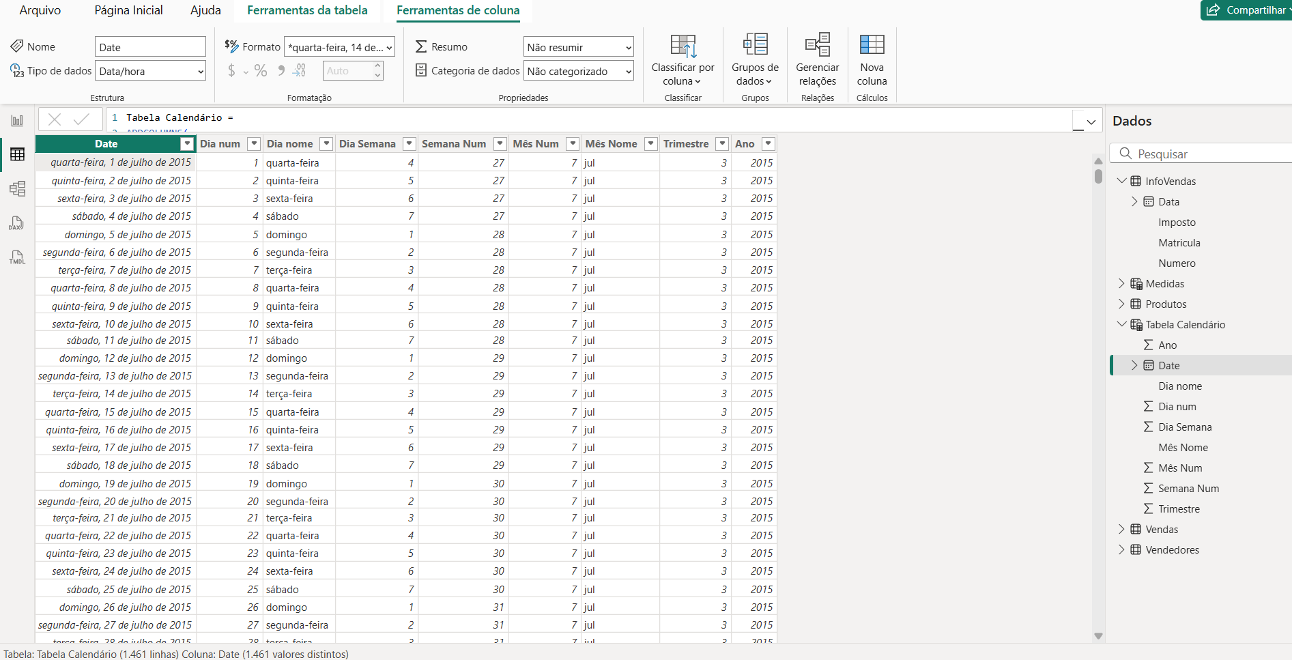Apply percentage format icon
The width and height of the screenshot is (1292, 660).
click(261, 70)
